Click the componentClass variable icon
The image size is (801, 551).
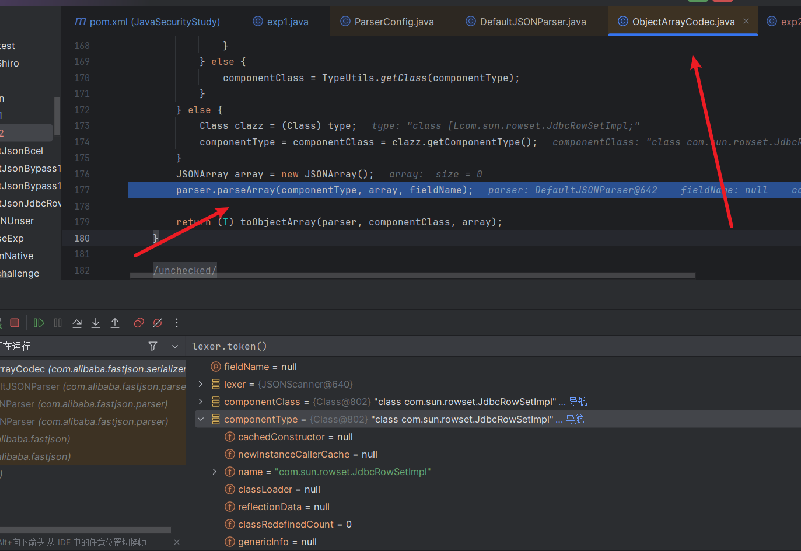pos(216,402)
